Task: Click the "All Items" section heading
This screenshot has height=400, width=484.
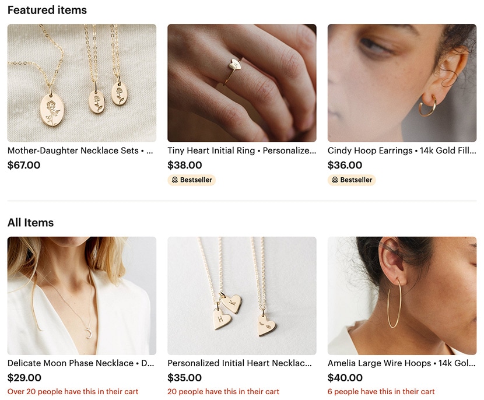Action: 30,223
